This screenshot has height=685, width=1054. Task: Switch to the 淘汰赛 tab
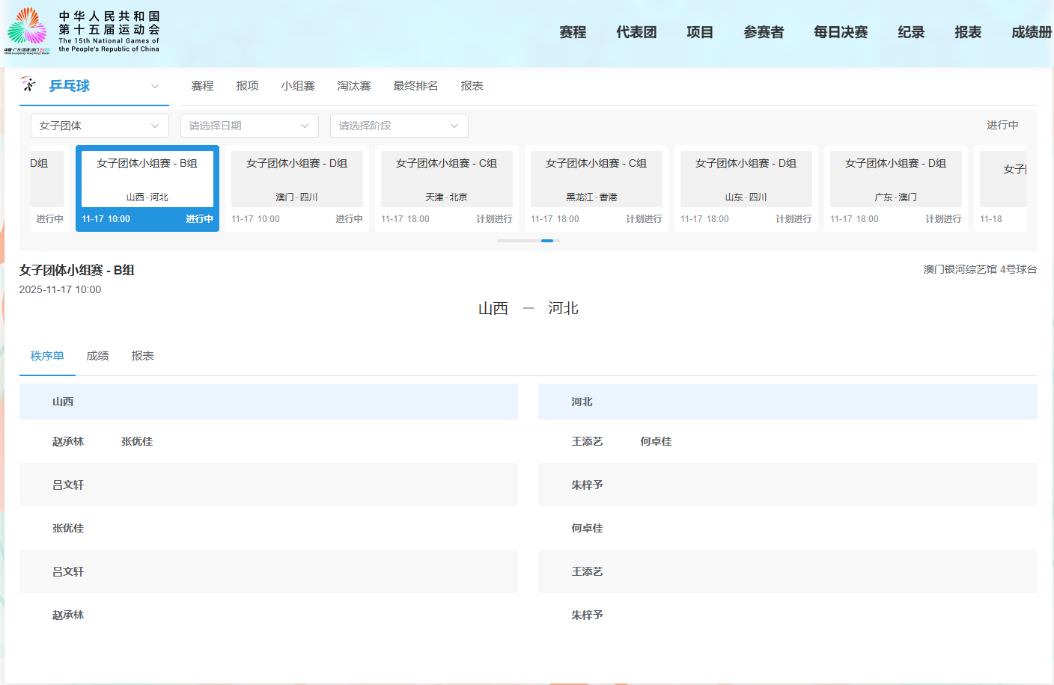(354, 86)
